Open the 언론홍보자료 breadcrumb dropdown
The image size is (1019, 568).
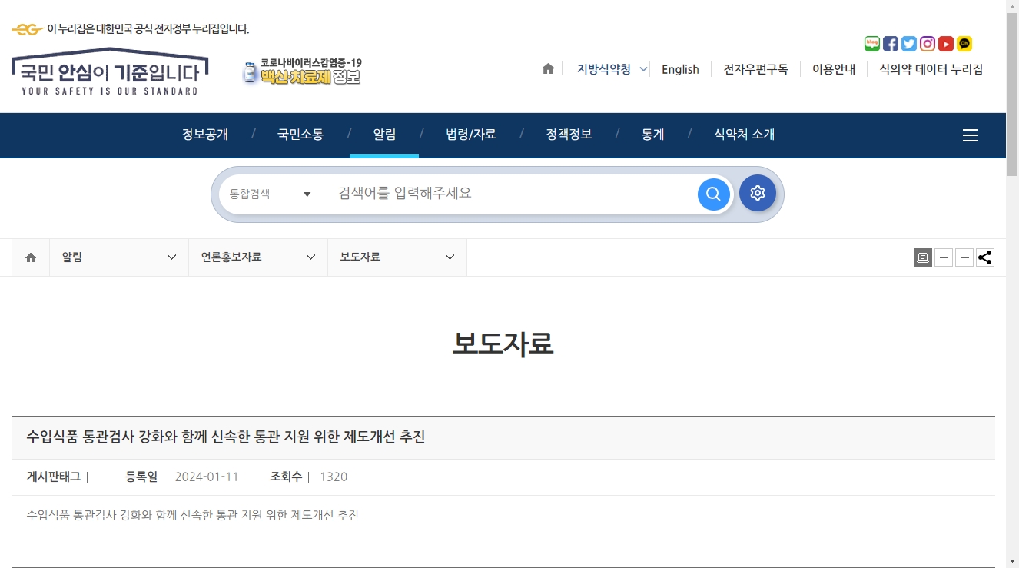(x=258, y=257)
